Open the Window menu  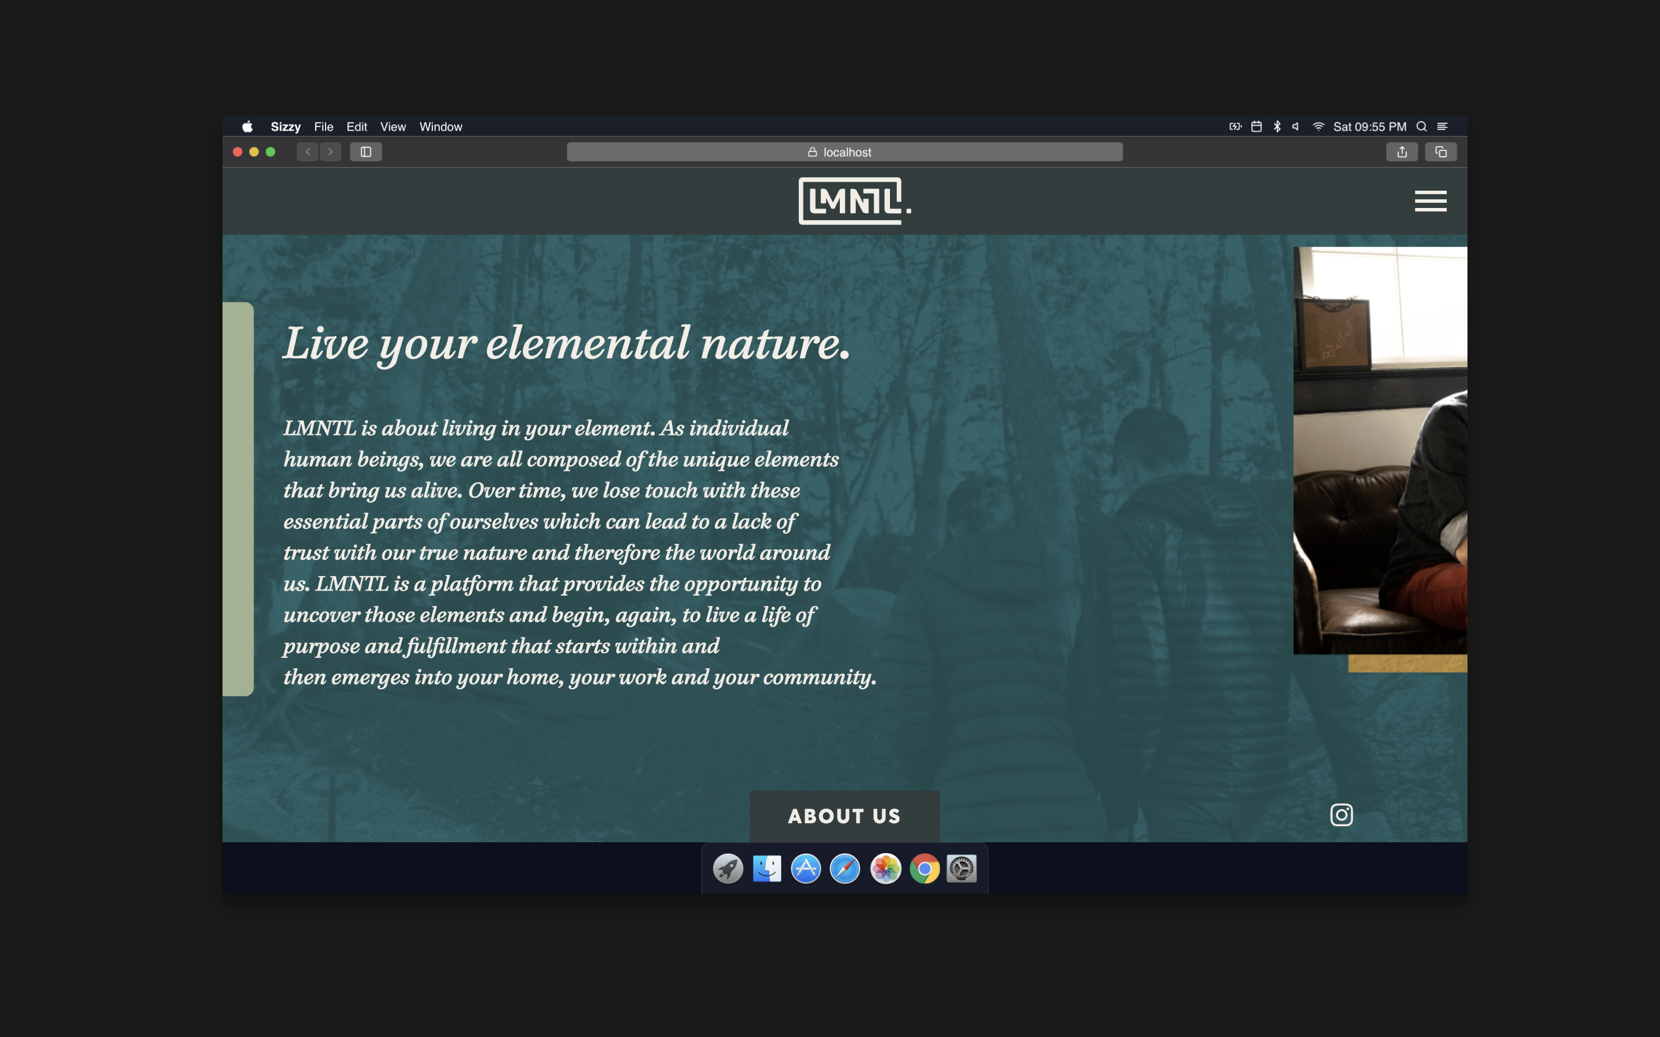point(440,127)
